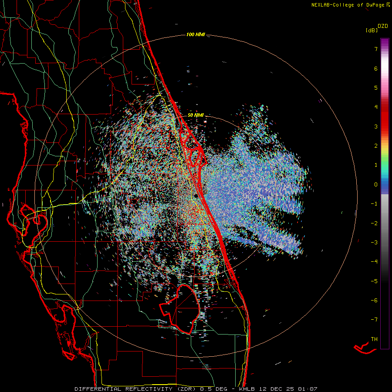Click the 0 dB legend tick label

point(376,185)
